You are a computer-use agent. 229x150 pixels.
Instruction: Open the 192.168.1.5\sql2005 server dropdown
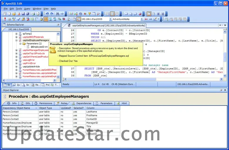click(x=110, y=19)
